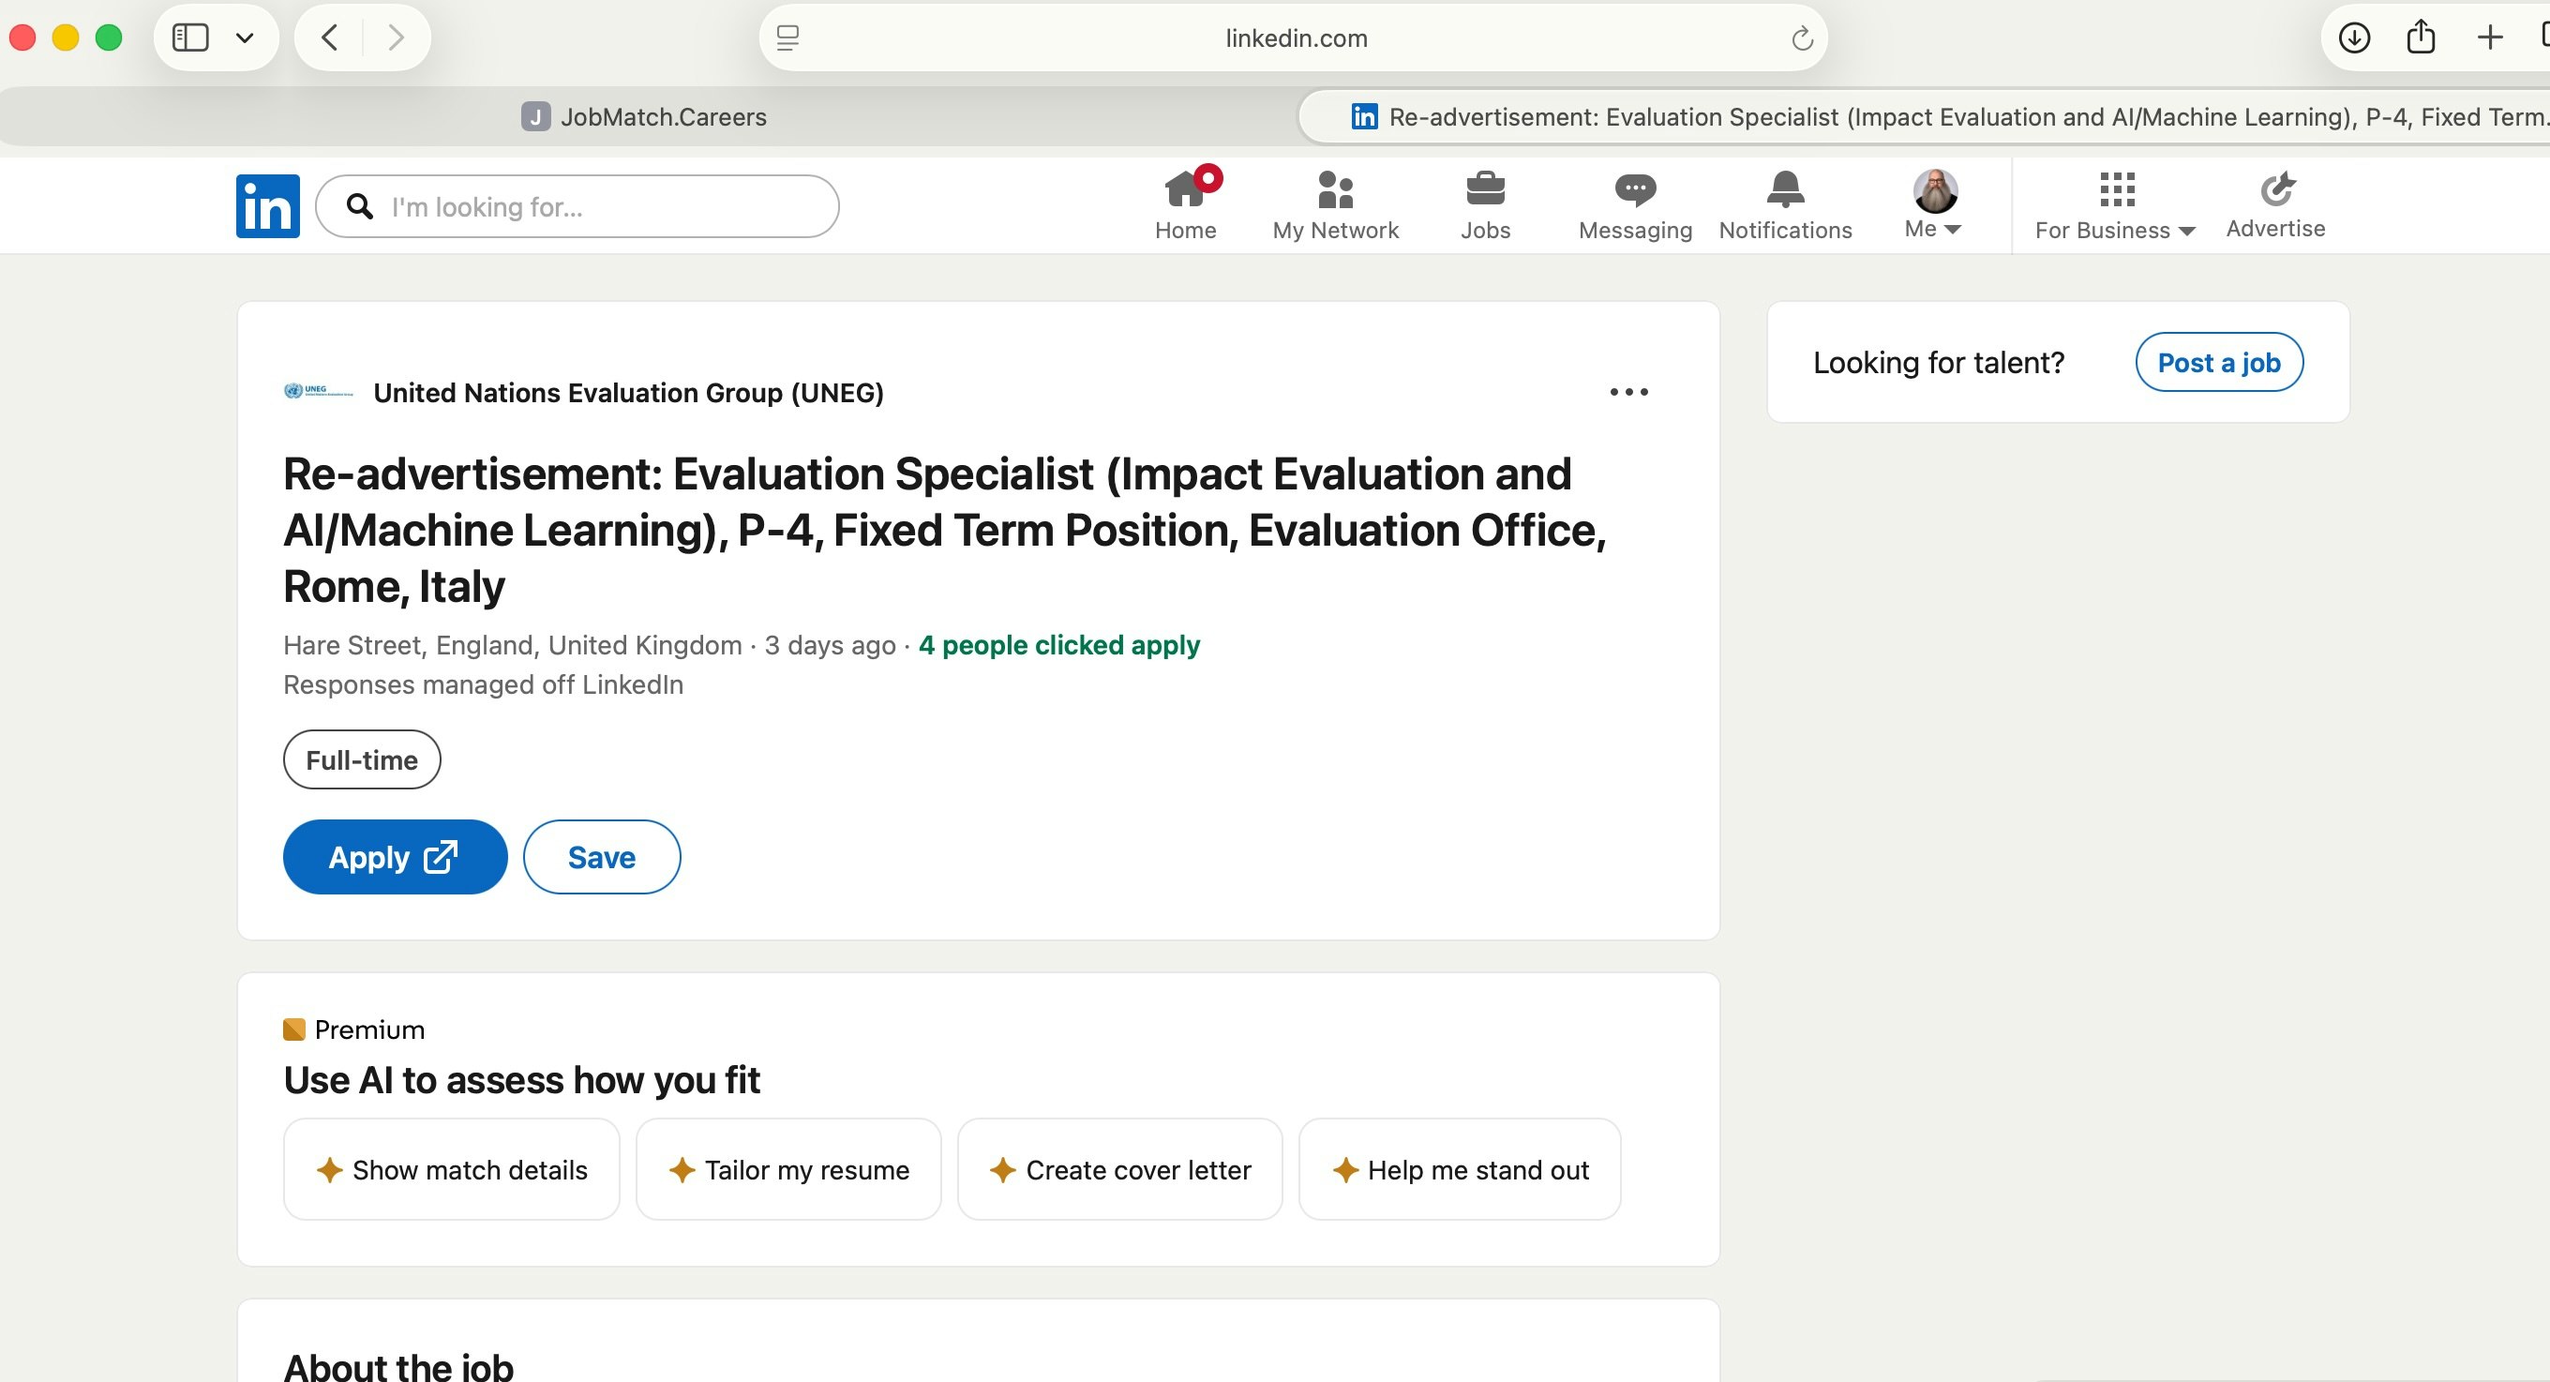Screen dimensions: 2550x1382
Task: Open Safari downloads
Action: 2354,38
